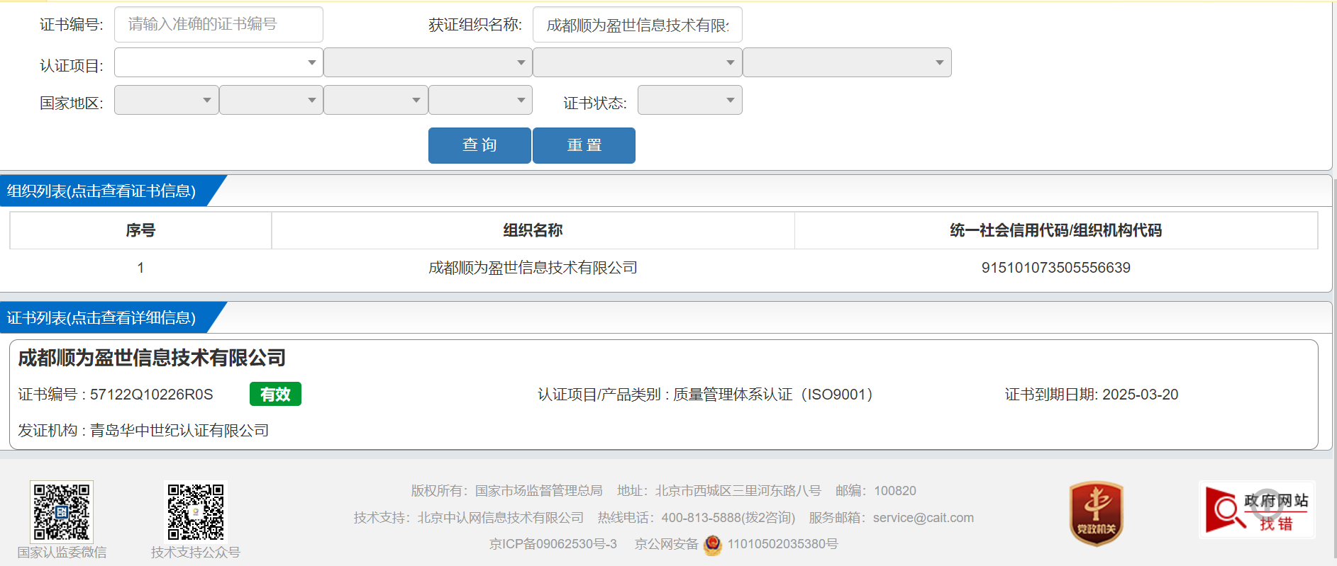Click the green 有效 status badge
Screen dimensions: 1337x566
click(275, 394)
